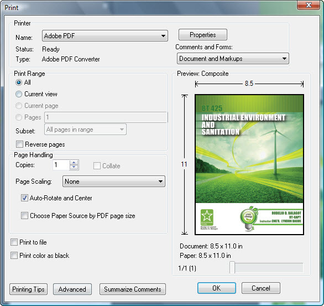Toggle the Collate checkbox
This screenshot has width=324, height=306.
[x=97, y=166]
